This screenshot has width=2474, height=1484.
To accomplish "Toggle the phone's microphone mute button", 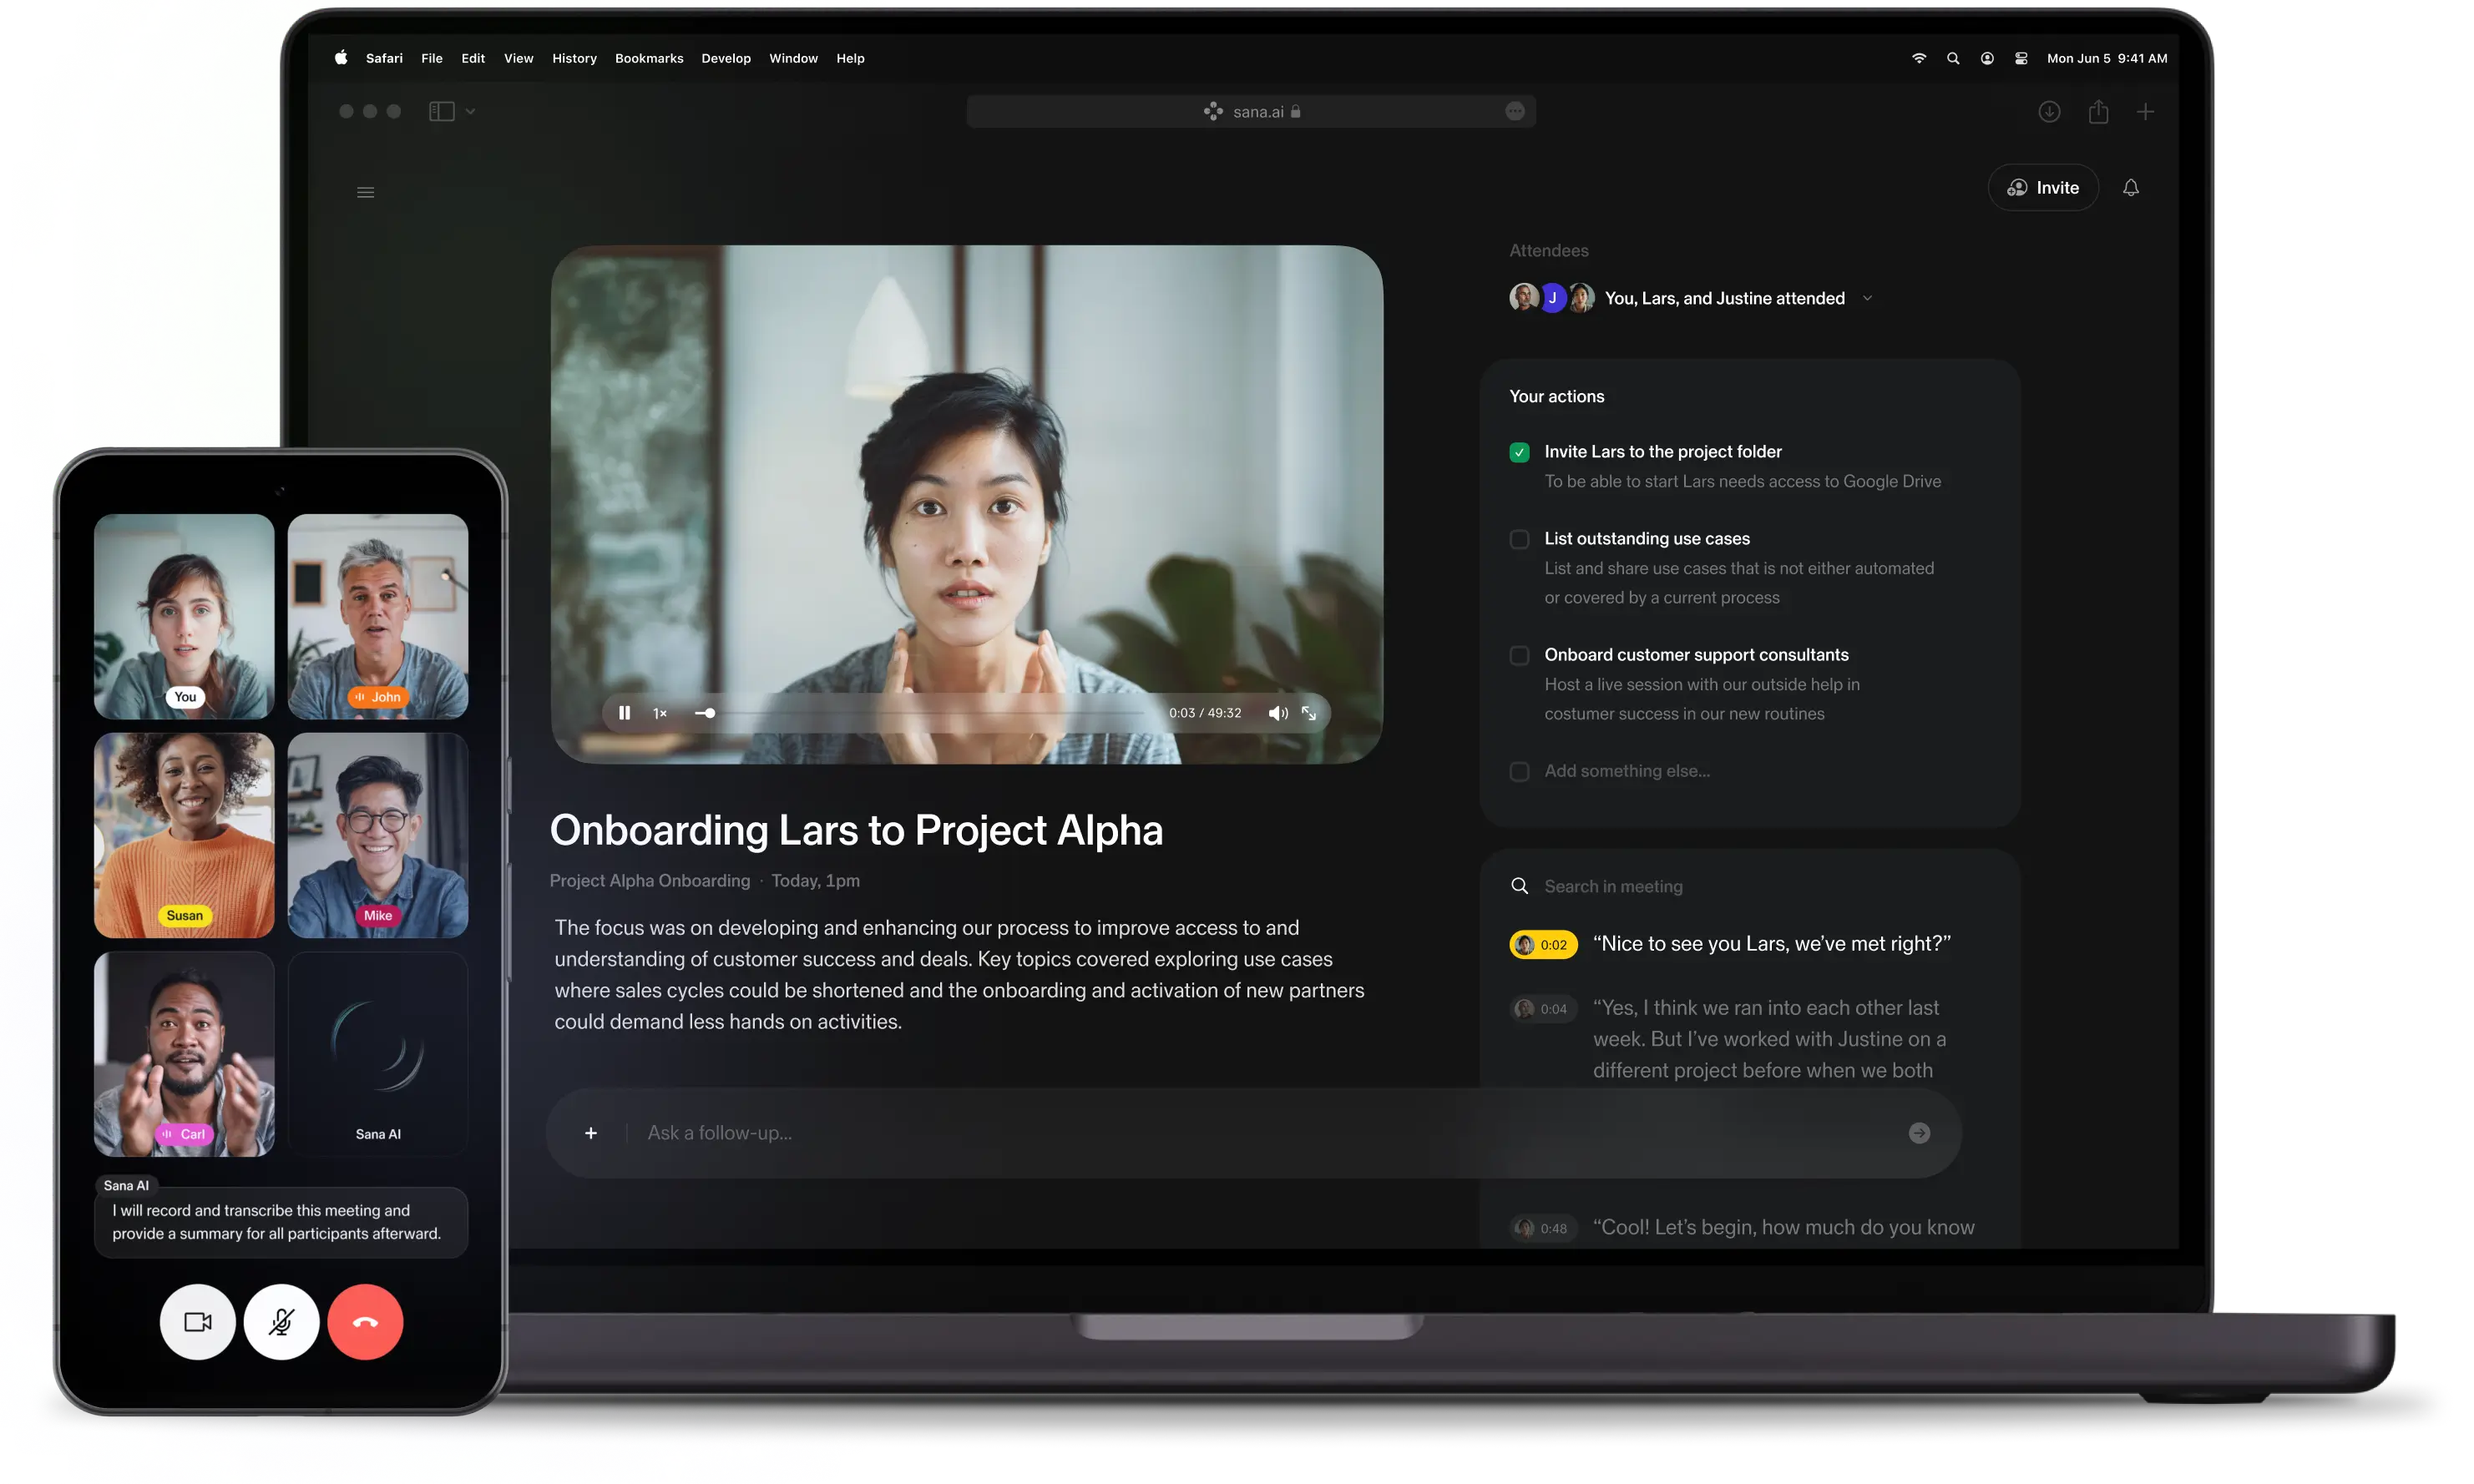I will point(281,1322).
